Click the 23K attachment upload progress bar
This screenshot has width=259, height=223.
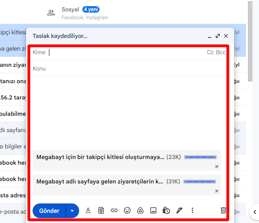click(x=201, y=157)
